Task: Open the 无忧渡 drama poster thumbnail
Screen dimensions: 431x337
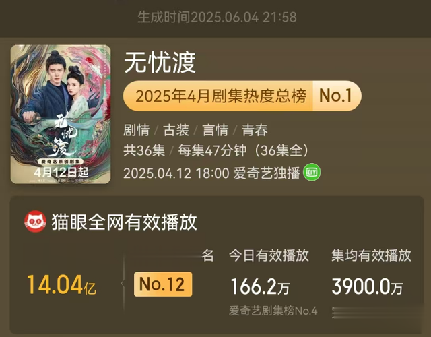Action: [x=61, y=114]
